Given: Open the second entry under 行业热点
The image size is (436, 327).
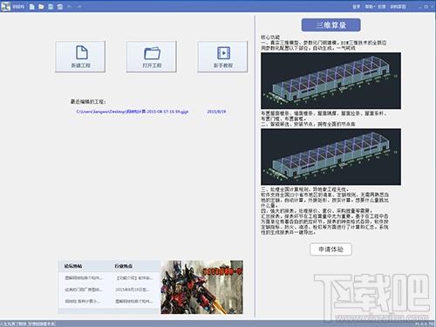Looking at the screenshot, I should click(133, 290).
